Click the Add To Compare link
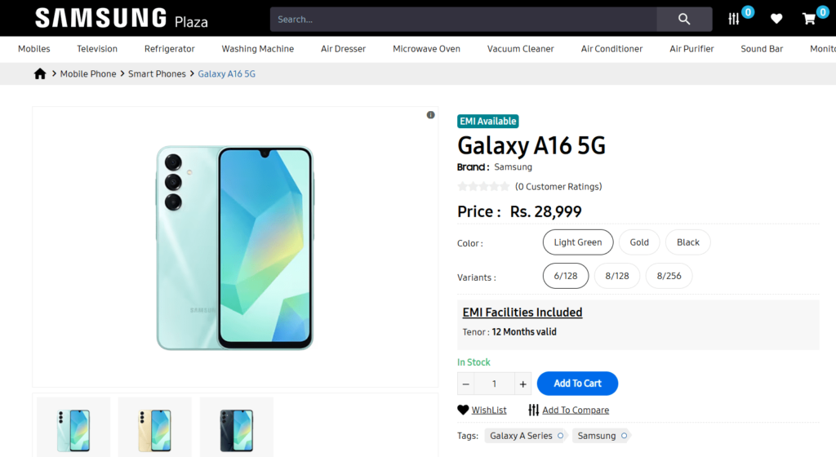 pyautogui.click(x=575, y=410)
